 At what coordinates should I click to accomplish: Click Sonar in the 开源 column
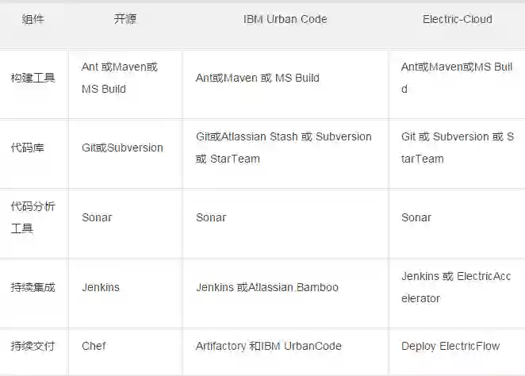click(x=97, y=217)
